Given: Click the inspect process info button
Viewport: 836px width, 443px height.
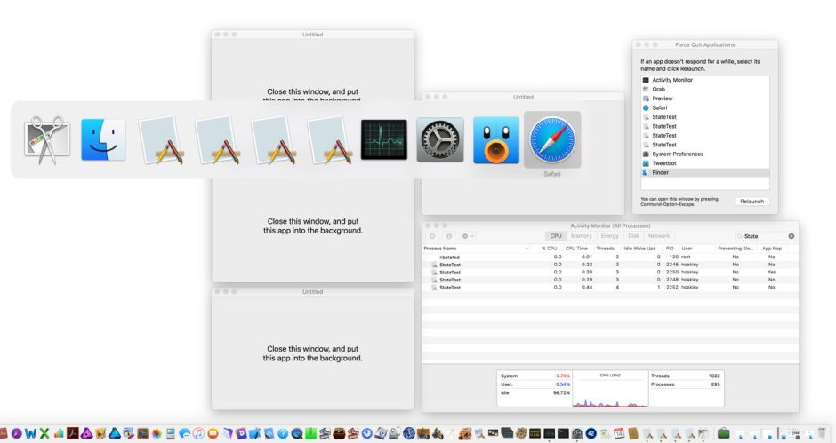Looking at the screenshot, I should coord(449,236).
